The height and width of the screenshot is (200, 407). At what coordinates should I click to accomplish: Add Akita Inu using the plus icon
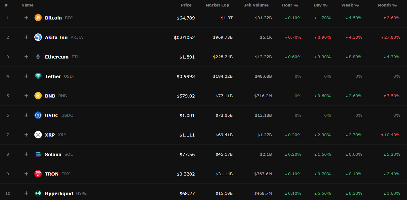[x=26, y=37]
